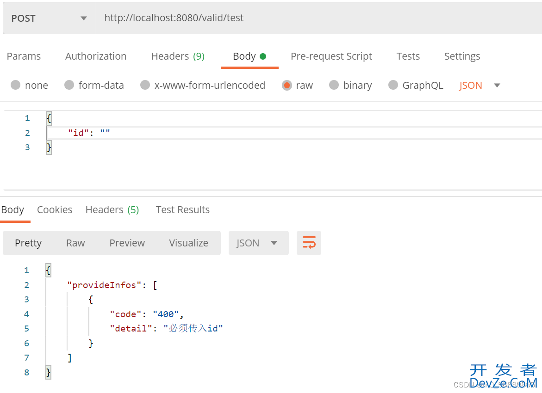Switch to request Headers (9) tab
This screenshot has height=393, width=542.
click(x=178, y=56)
